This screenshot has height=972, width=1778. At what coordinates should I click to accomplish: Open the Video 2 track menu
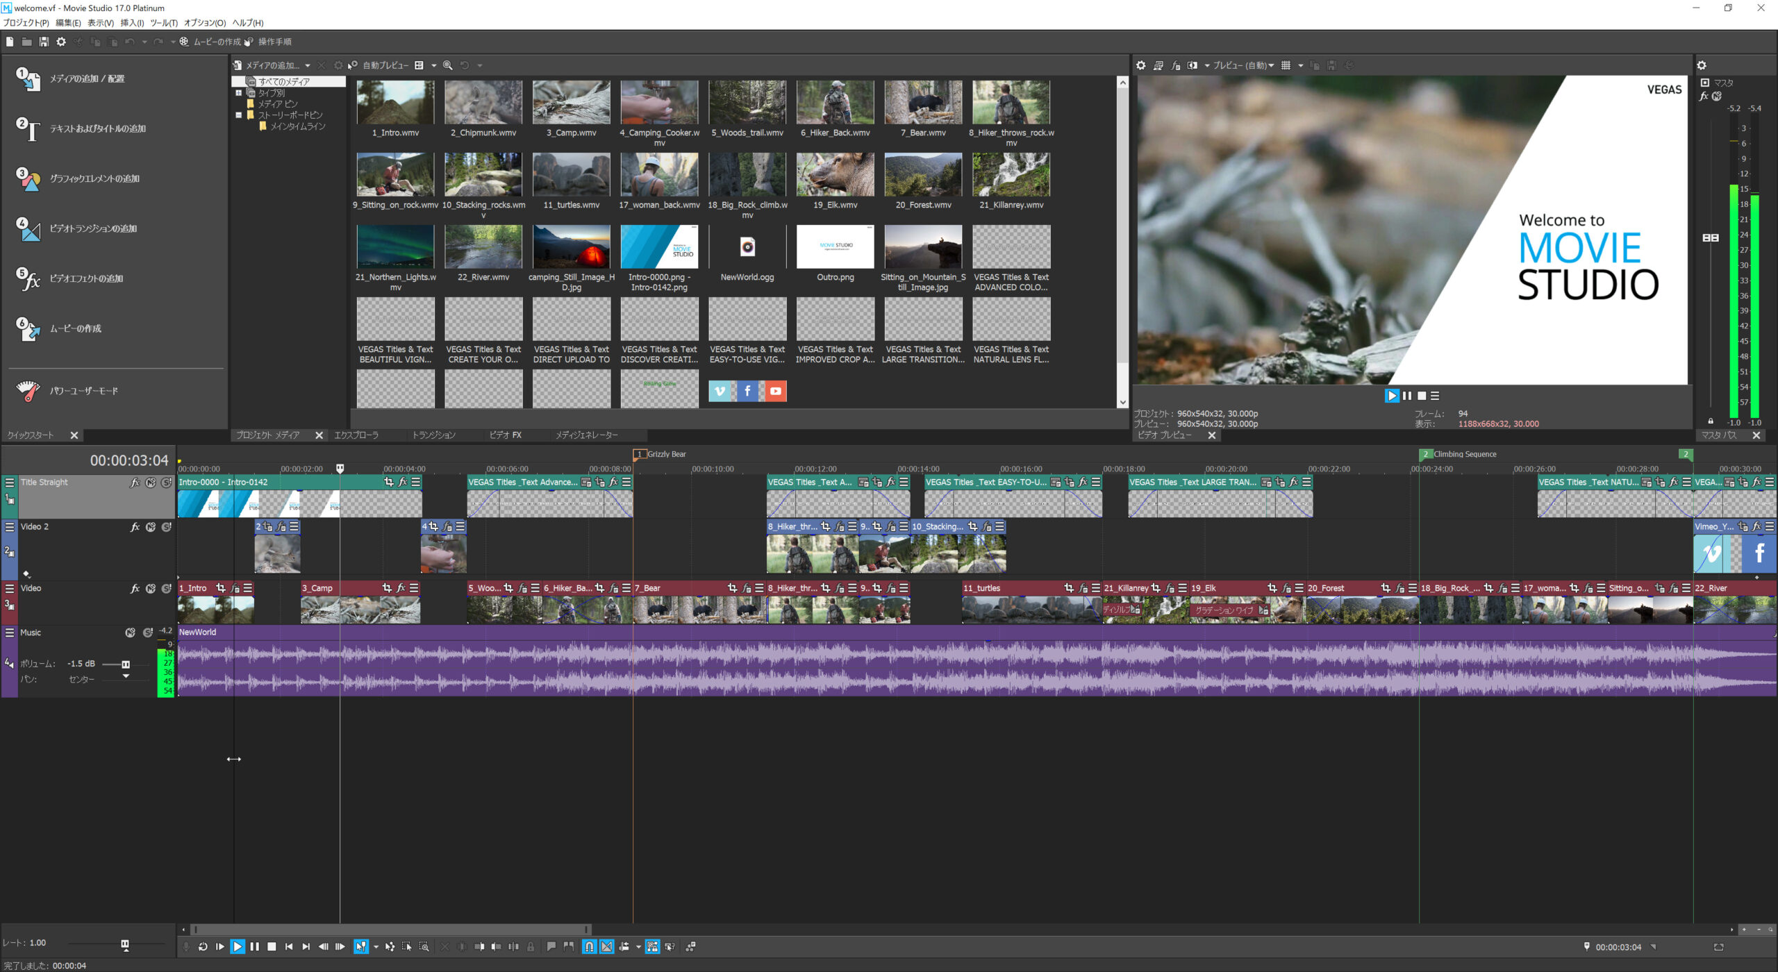[9, 527]
